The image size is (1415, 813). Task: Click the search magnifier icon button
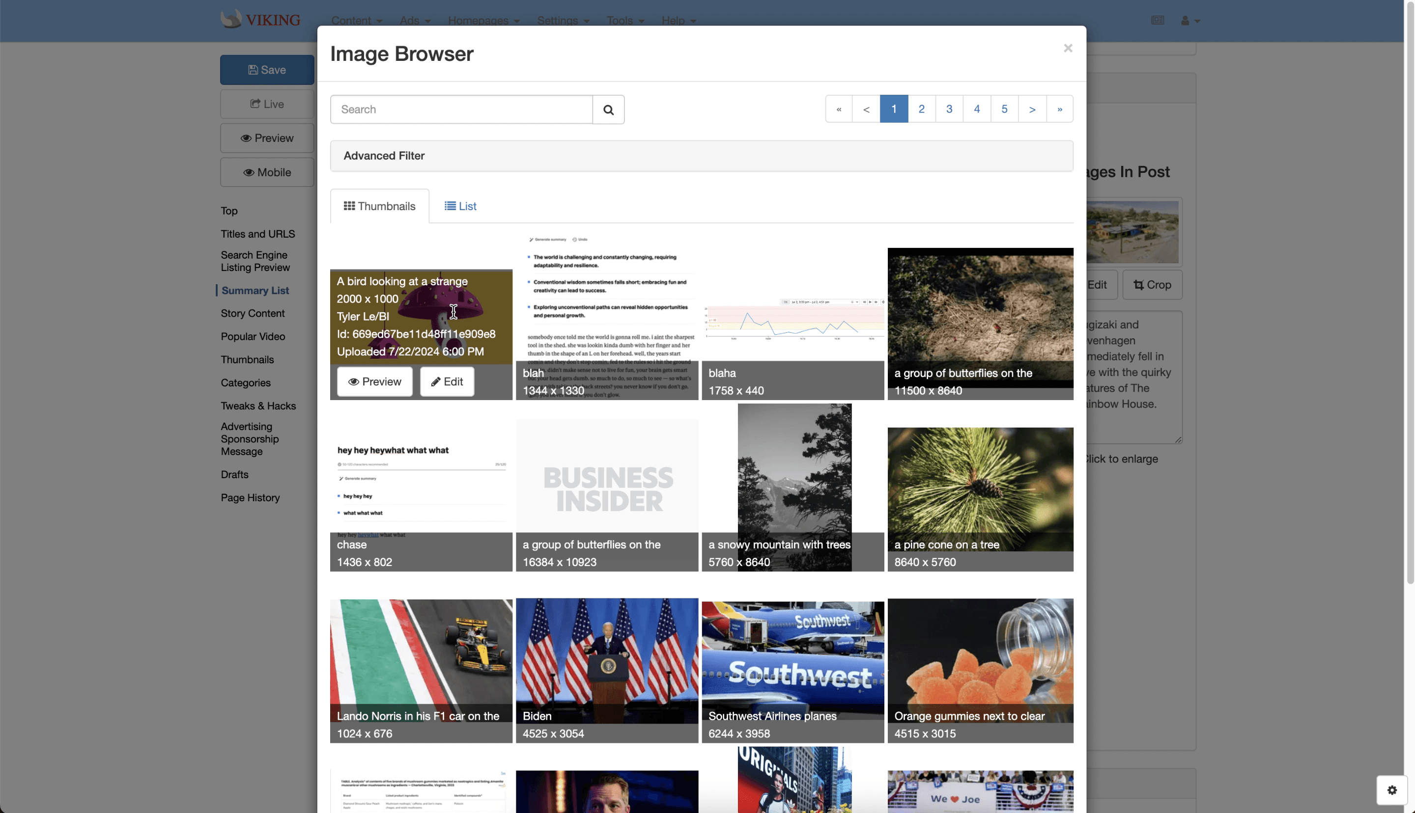[608, 109]
